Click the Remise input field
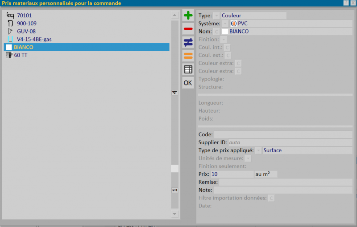 [286, 182]
